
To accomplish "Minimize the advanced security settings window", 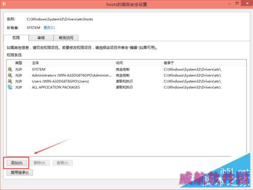I will click(x=230, y=4).
